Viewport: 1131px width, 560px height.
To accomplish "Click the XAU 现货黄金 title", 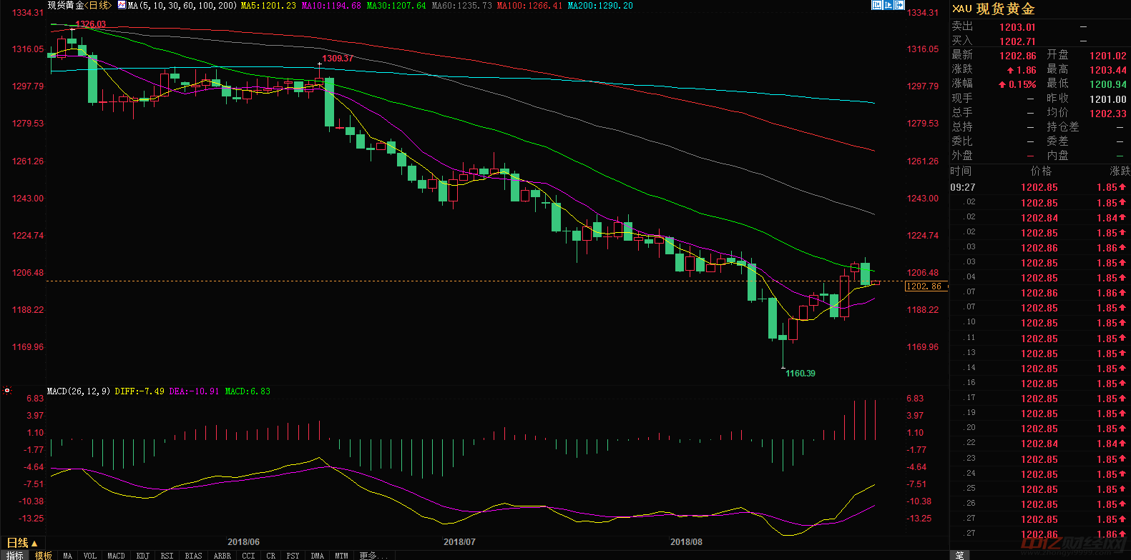I will click(x=994, y=9).
